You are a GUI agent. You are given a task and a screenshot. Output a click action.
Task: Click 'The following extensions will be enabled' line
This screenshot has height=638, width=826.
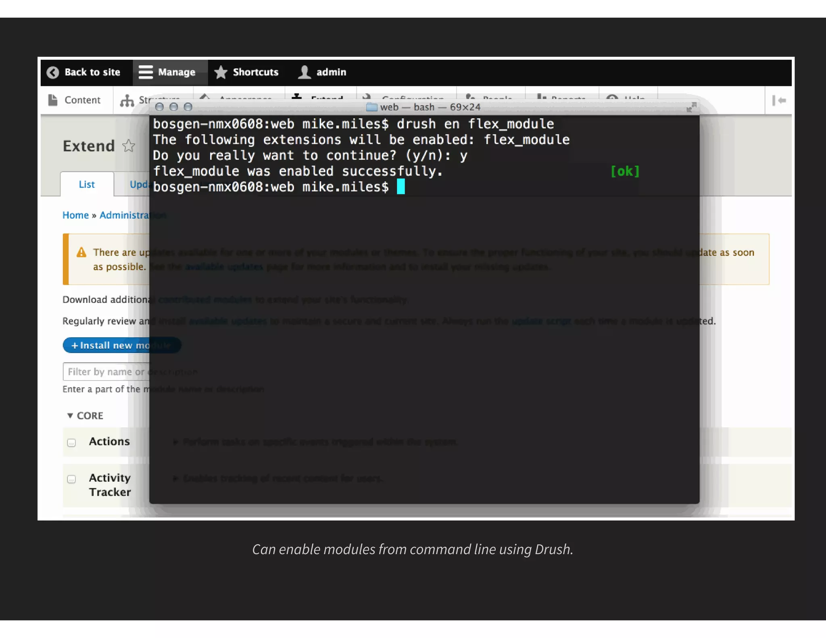[361, 140]
